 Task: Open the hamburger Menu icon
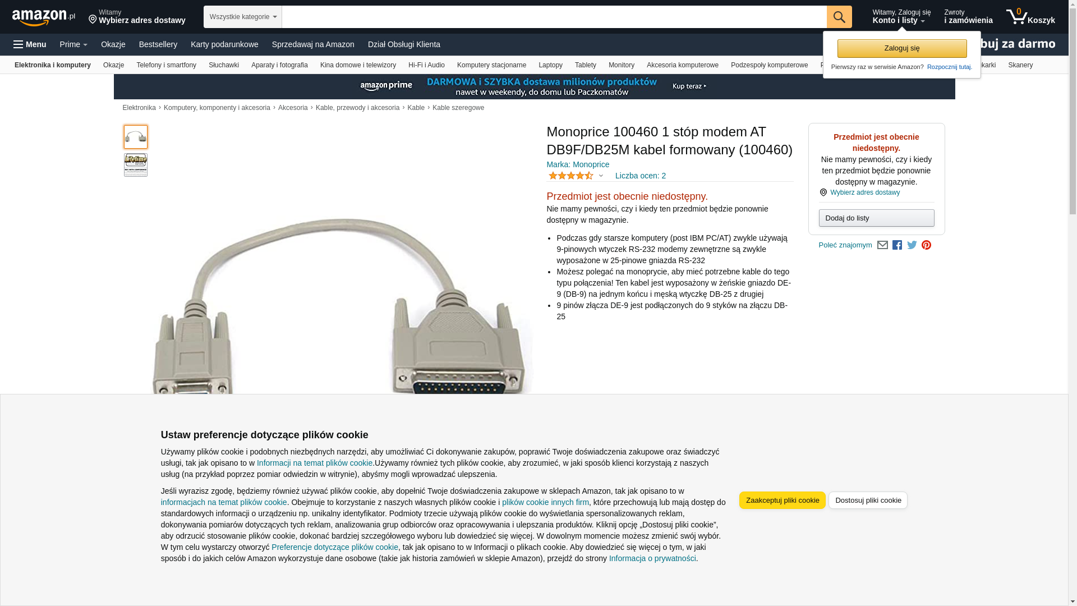(30, 44)
